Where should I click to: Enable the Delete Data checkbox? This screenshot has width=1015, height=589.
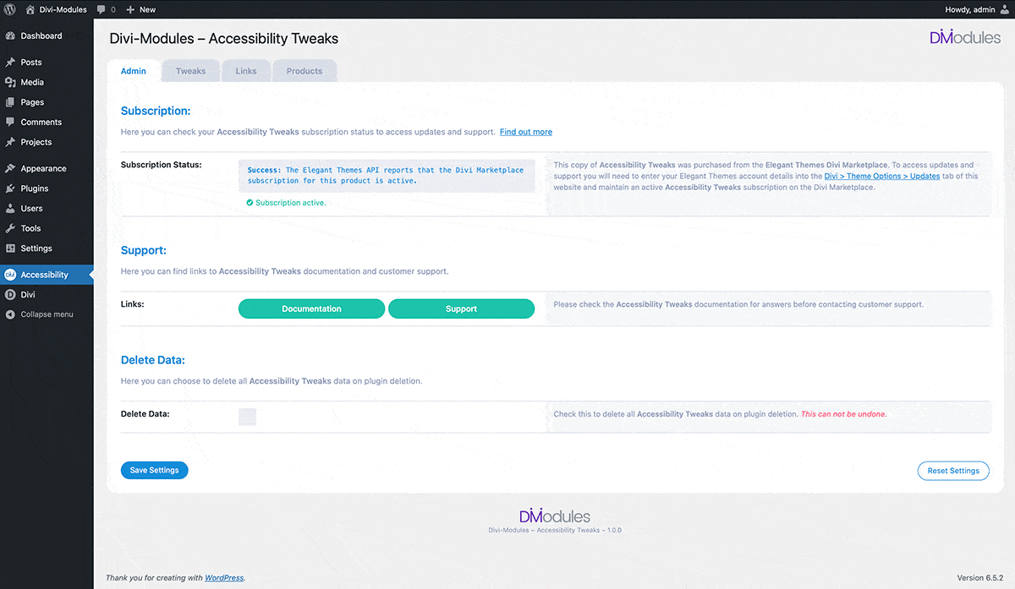[247, 417]
